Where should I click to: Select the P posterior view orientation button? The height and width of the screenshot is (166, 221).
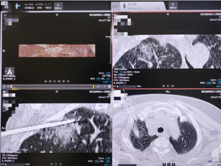coord(50,81)
